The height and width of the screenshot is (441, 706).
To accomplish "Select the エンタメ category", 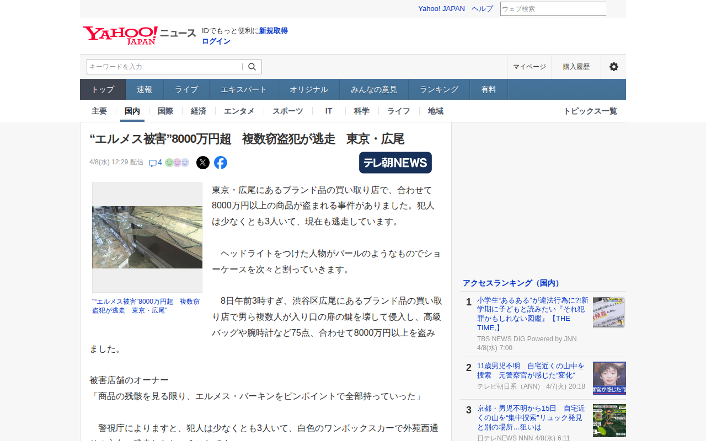I will point(239,111).
